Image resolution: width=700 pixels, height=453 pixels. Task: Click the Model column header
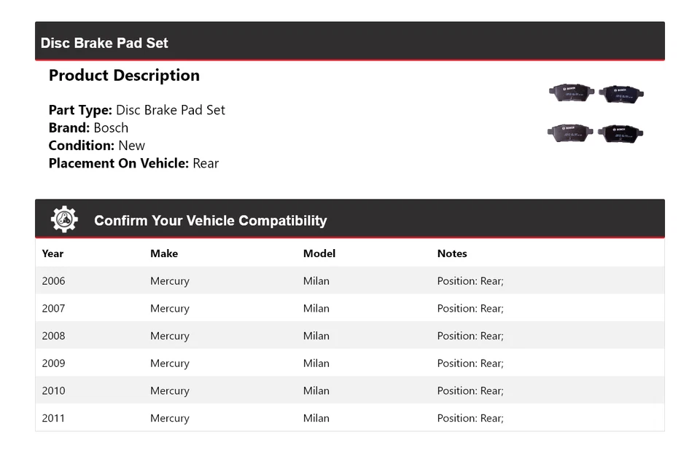[x=319, y=253]
